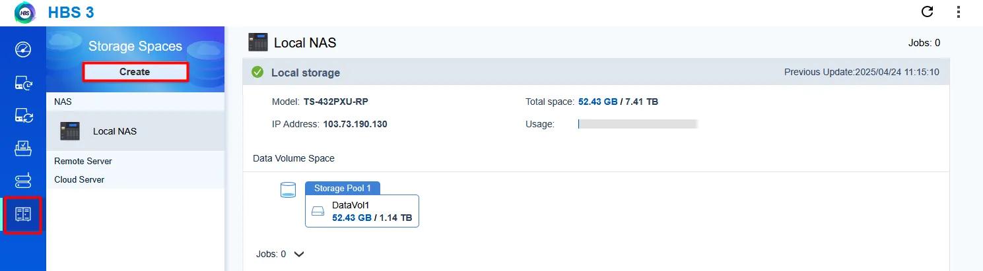The image size is (983, 271).
Task: Click the usage progress bar
Action: [638, 124]
